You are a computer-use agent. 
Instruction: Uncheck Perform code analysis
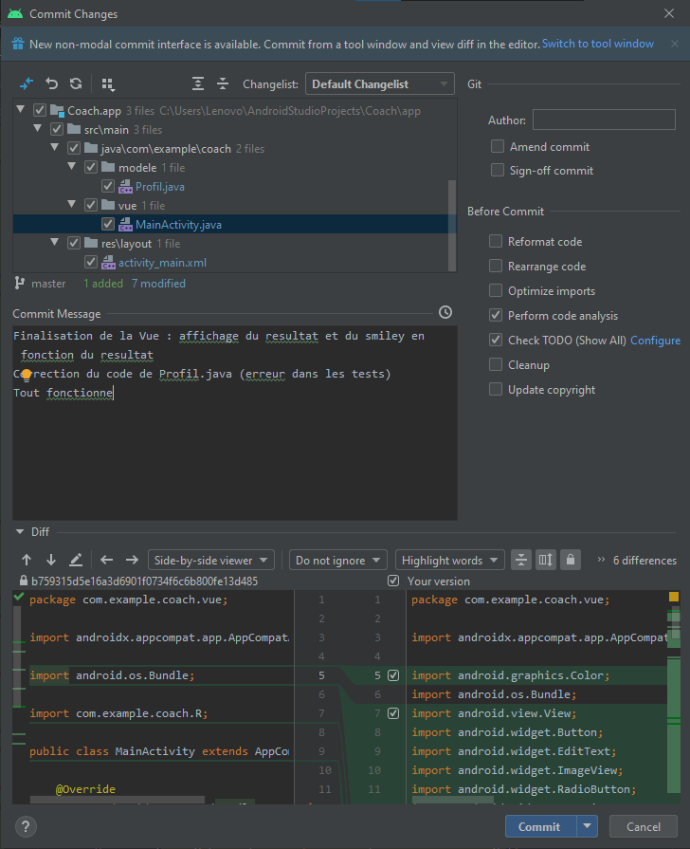[x=496, y=316]
